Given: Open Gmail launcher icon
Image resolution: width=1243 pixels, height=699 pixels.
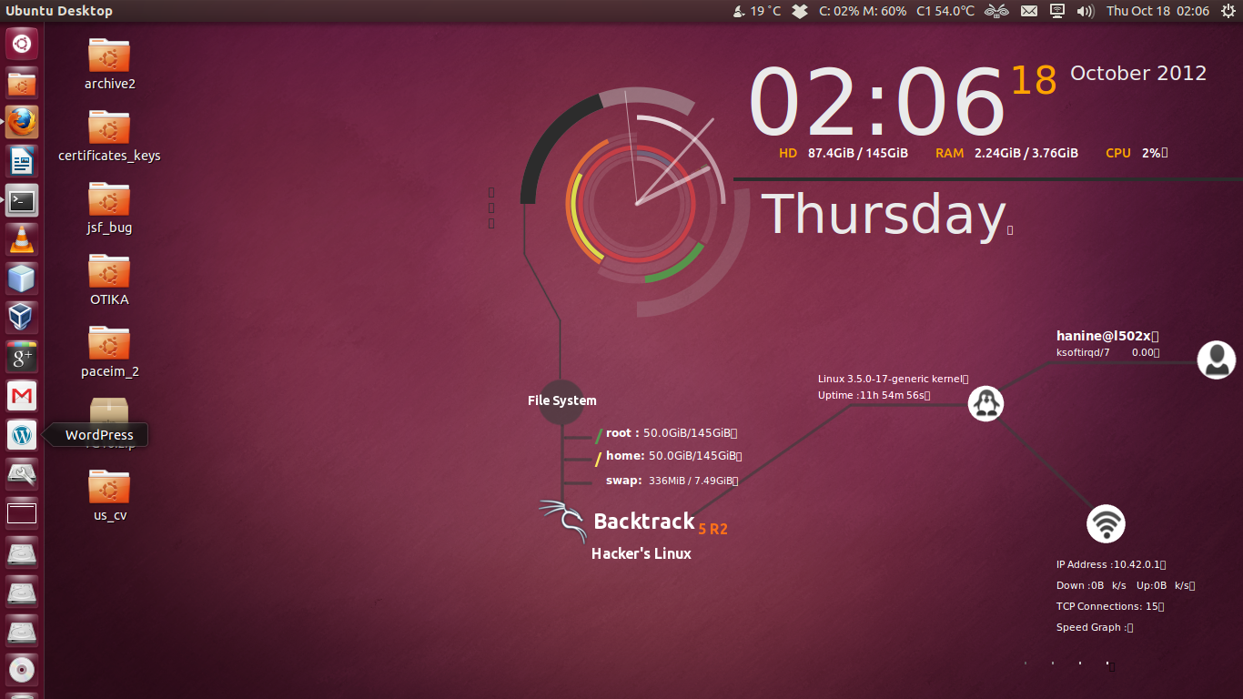Looking at the screenshot, I should (x=21, y=395).
